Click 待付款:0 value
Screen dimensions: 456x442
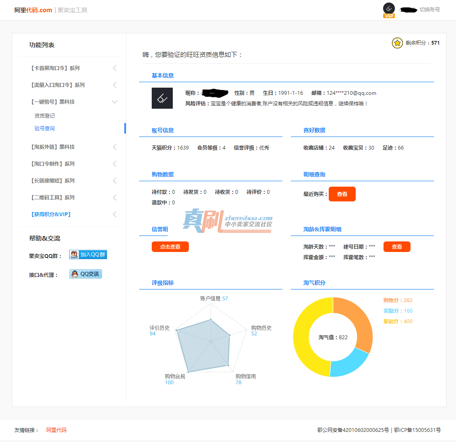pos(163,192)
